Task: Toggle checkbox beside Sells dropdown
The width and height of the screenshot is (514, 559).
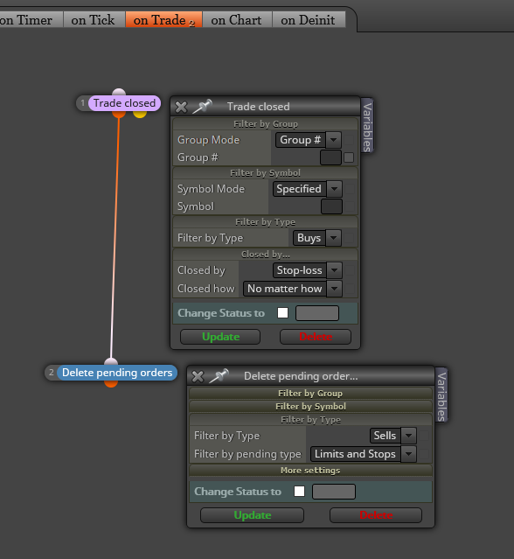Action: point(424,436)
